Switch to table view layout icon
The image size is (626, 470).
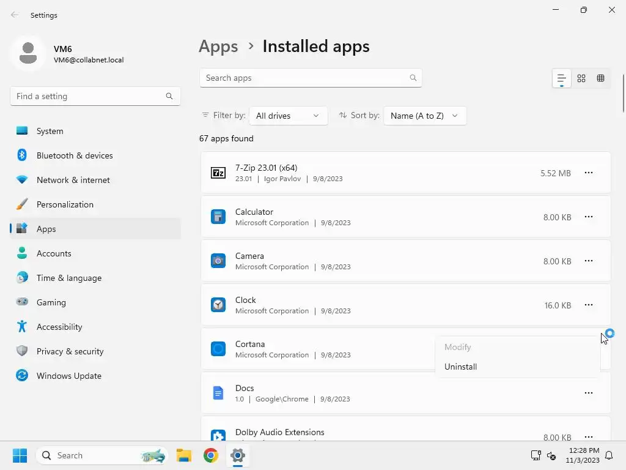(601, 78)
